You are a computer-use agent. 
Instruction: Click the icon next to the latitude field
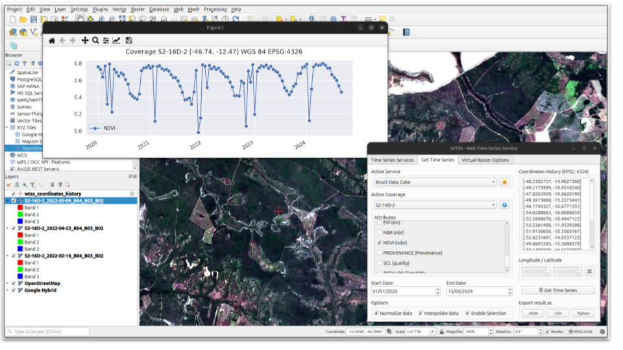tap(589, 271)
